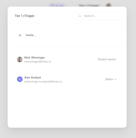This screenshot has height=138, width=136.
Task: Select the Nick Winninger name
Action: pyautogui.click(x=34, y=58)
